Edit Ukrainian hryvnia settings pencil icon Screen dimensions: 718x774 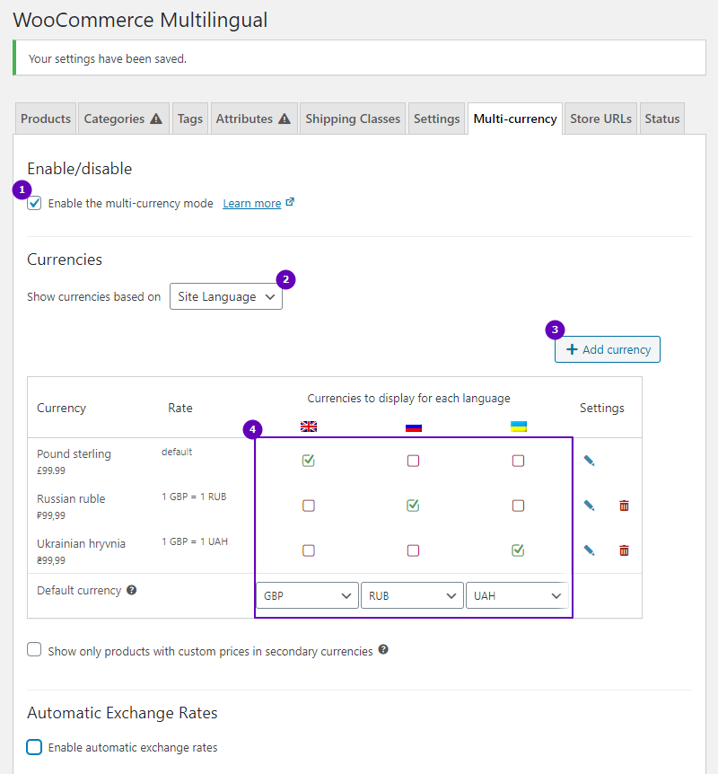[x=589, y=550]
